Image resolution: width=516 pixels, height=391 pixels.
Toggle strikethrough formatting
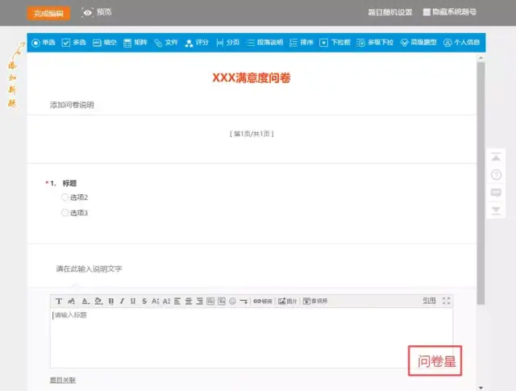pyautogui.click(x=144, y=301)
